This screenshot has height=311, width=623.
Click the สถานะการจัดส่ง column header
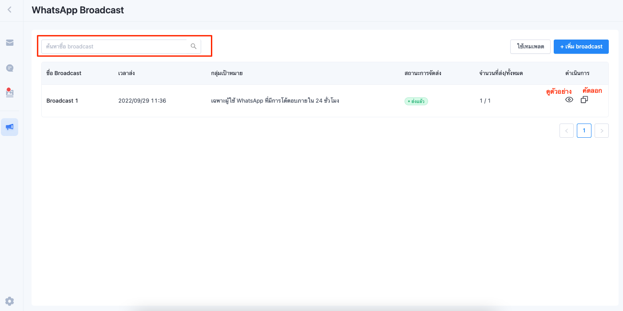click(423, 73)
